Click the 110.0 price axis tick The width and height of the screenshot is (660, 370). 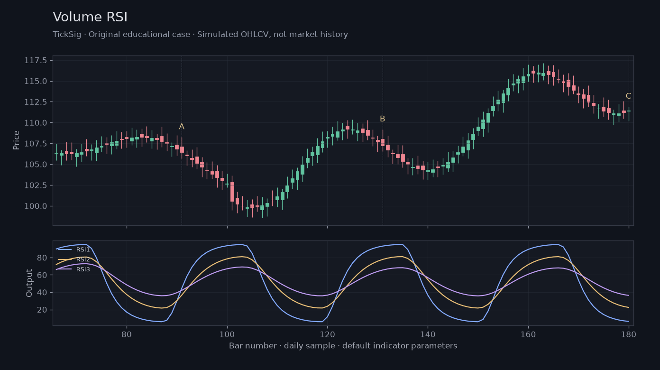tap(36, 123)
